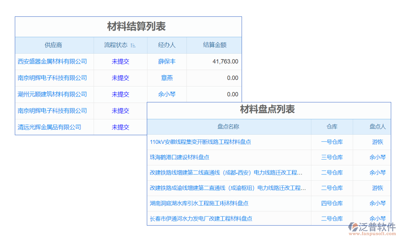The width and height of the screenshot is (400, 240).
Task: Open supplier 潮州元顺建筑材料有限公司
Action: (x=52, y=94)
